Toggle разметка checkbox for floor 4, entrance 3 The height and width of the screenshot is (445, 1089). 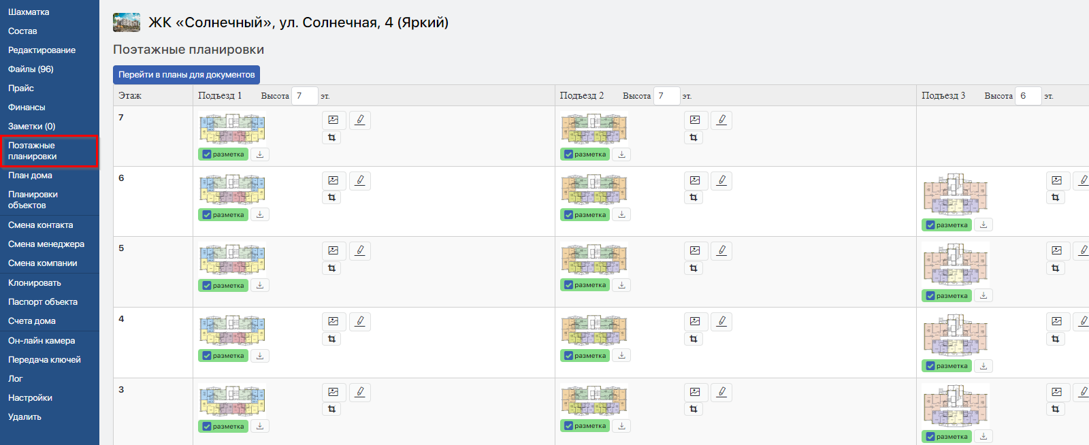tap(930, 366)
